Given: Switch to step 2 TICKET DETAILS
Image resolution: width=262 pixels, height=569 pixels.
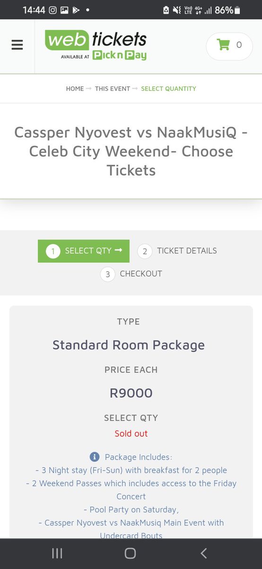Looking at the screenshot, I should pos(177,251).
